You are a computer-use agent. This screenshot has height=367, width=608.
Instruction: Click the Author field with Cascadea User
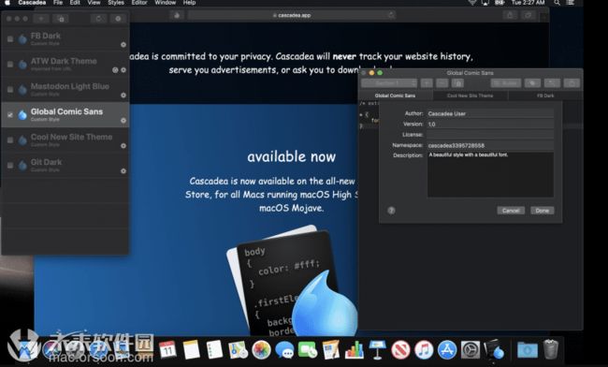point(490,113)
